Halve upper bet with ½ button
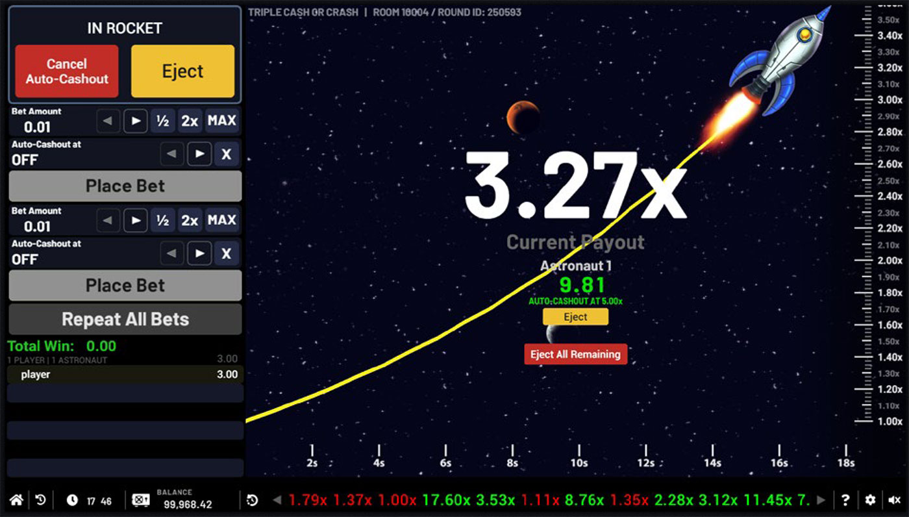Viewport: 909px width, 517px height. coord(162,121)
